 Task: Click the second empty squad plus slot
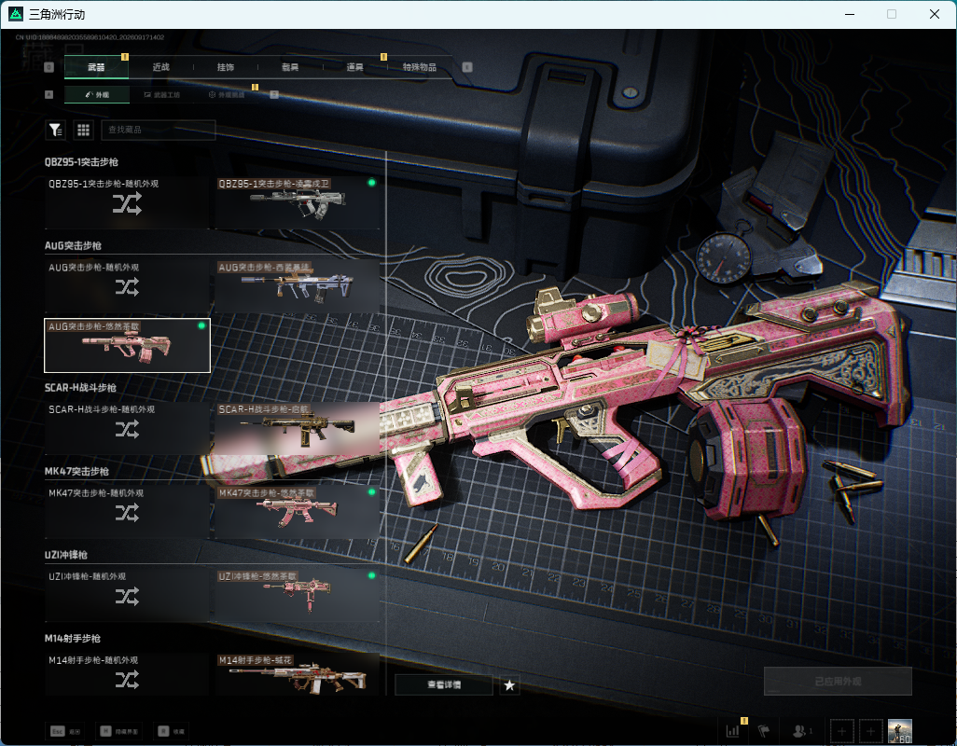point(871,731)
